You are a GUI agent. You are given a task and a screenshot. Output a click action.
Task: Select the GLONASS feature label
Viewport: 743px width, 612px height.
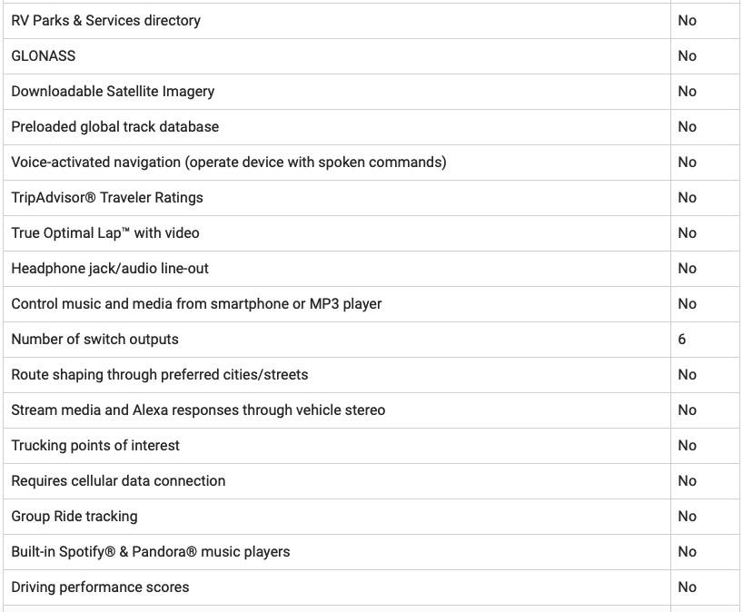tap(43, 56)
